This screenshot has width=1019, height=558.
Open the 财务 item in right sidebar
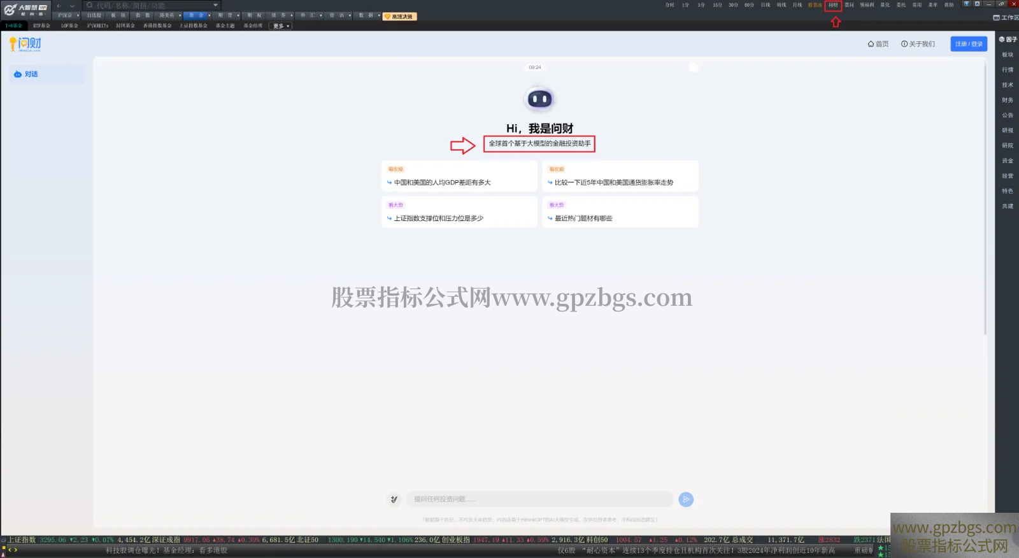(1008, 100)
